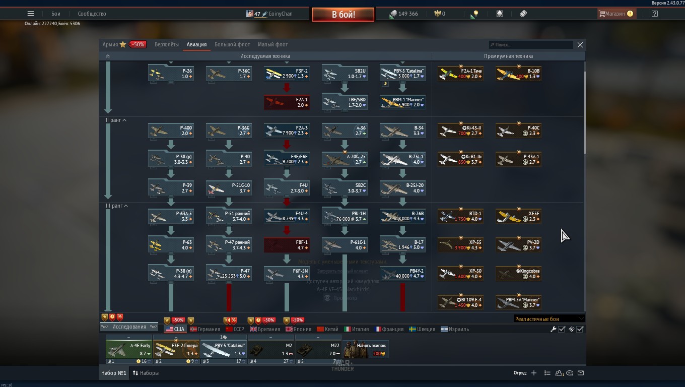685x387 pixels.
Task: Collapse the top rank section chevron
Action: pos(107,56)
